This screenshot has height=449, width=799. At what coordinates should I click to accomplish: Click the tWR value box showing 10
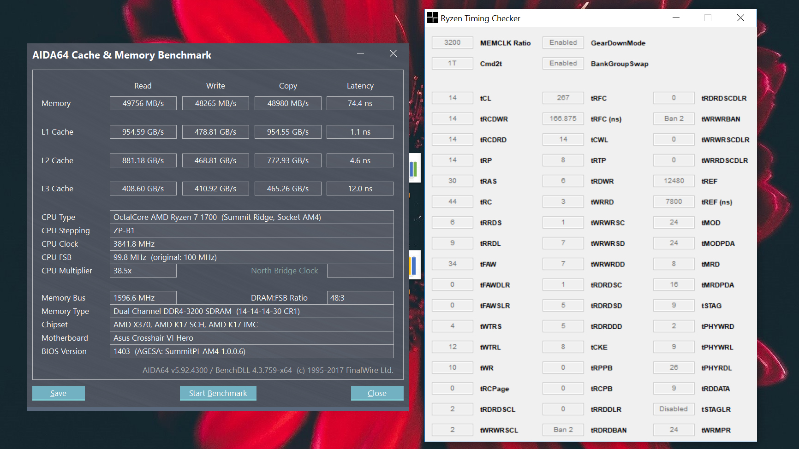pyautogui.click(x=453, y=367)
